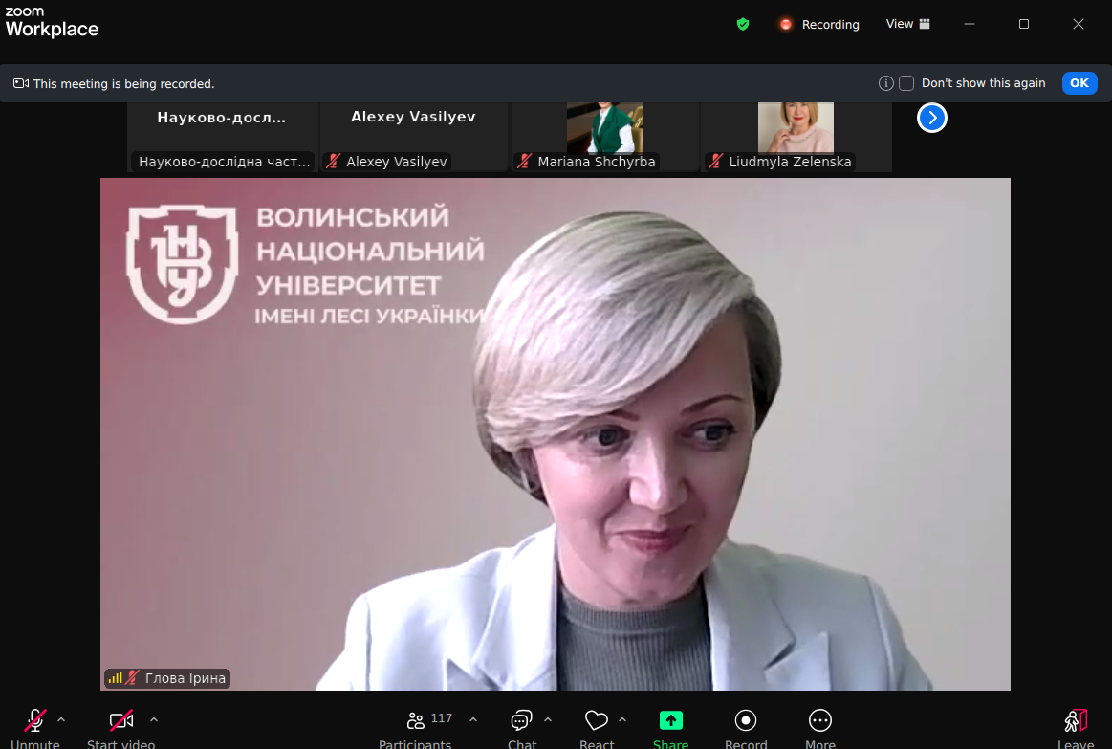Click the red Recording indicator
The height and width of the screenshot is (749, 1112).
point(818,24)
